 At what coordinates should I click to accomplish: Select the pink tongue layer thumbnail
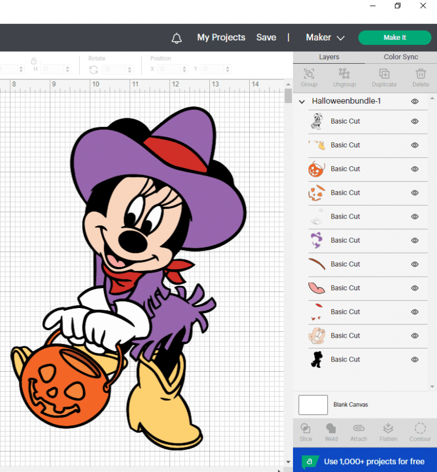(x=316, y=288)
